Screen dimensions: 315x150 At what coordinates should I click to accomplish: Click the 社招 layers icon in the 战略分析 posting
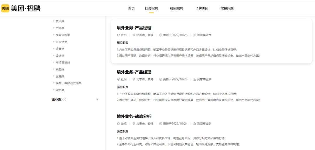coord(118,124)
